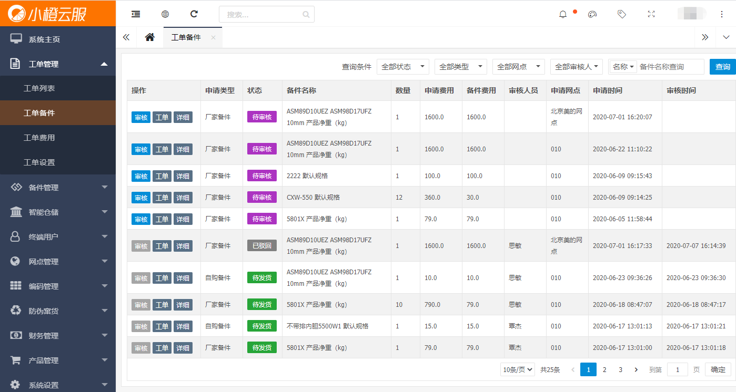Click 工单 for 不带排内胆5500W1 row
The width and height of the screenshot is (736, 392).
[162, 326]
